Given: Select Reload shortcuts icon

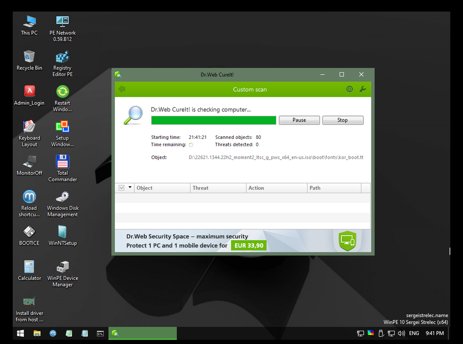Looking at the screenshot, I should pyautogui.click(x=29, y=203).
